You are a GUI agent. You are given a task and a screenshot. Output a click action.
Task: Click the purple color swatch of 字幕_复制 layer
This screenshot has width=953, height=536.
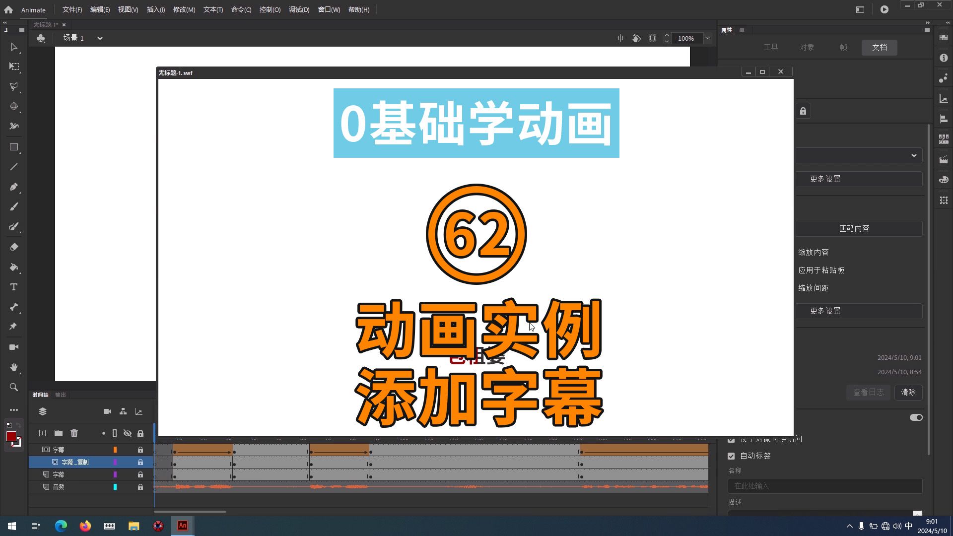pos(115,462)
